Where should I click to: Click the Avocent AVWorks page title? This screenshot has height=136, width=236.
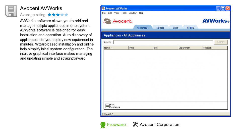(x=41, y=8)
